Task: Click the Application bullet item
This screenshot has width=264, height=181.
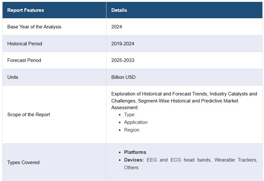Action: [x=136, y=122]
